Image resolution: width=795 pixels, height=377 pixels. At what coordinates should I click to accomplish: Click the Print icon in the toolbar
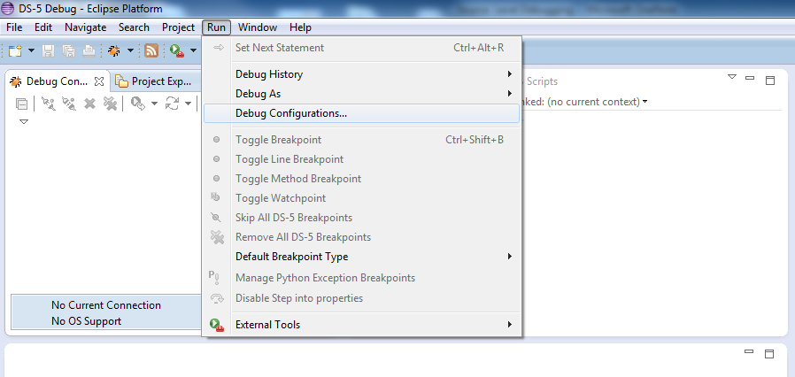coord(88,51)
